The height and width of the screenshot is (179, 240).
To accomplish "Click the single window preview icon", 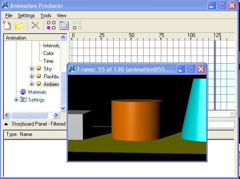I will click(x=64, y=25).
